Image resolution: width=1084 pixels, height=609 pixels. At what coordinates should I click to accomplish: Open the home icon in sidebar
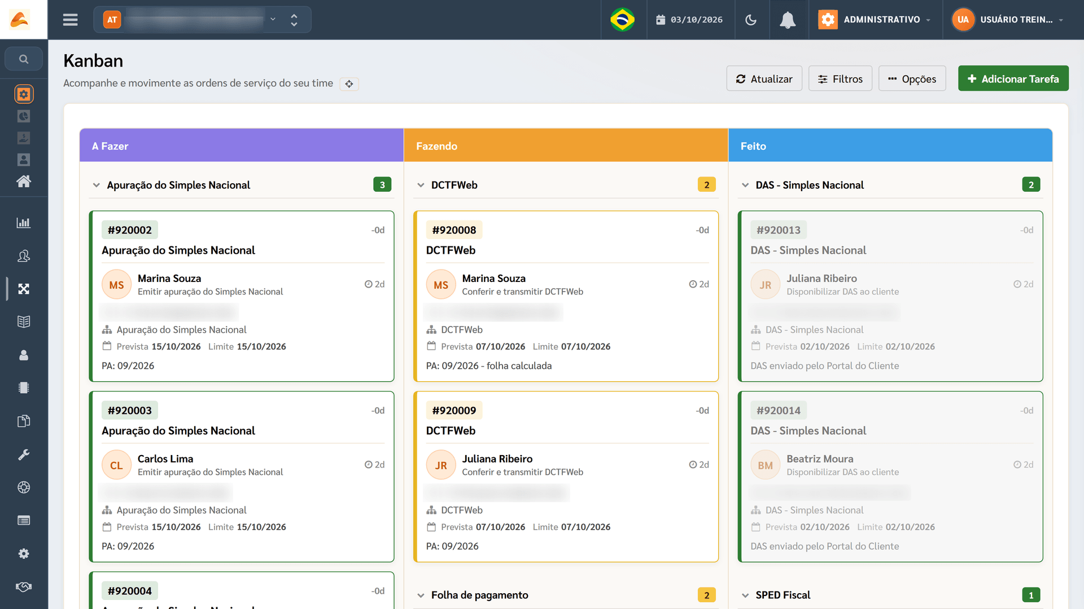click(x=24, y=182)
